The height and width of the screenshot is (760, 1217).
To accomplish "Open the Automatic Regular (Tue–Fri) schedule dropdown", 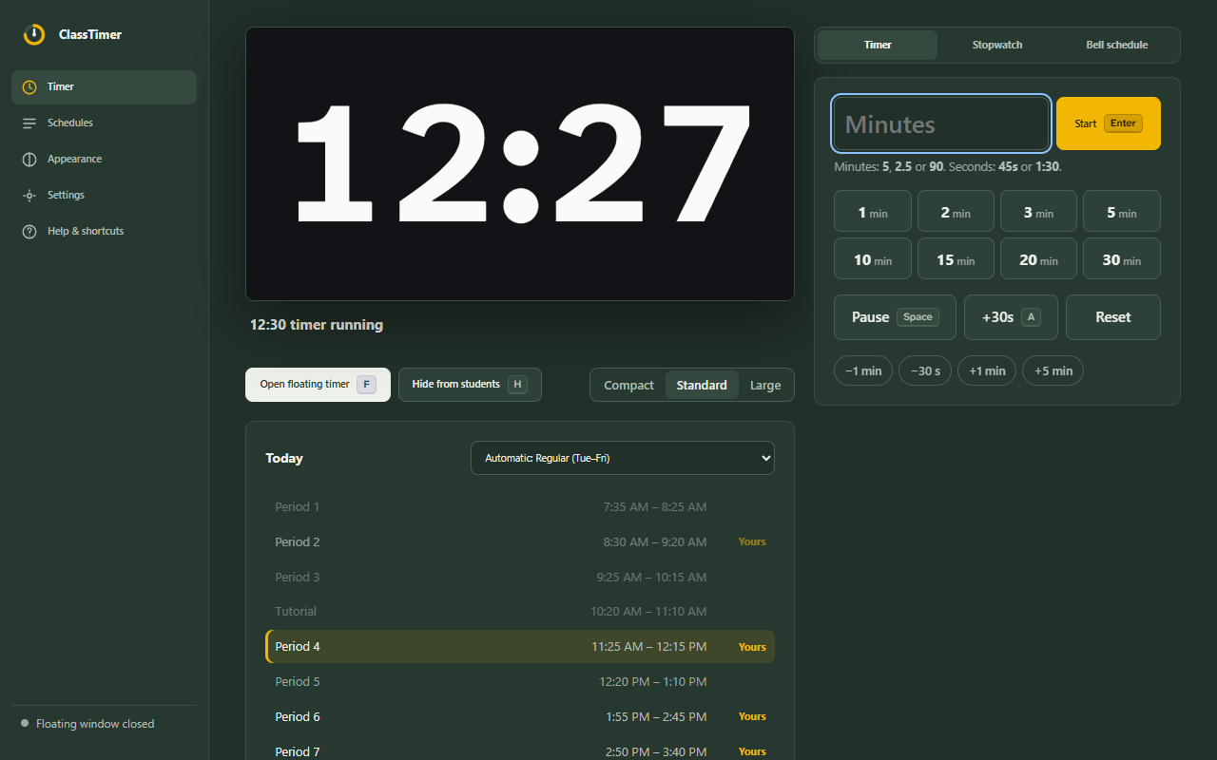I will click(x=623, y=458).
